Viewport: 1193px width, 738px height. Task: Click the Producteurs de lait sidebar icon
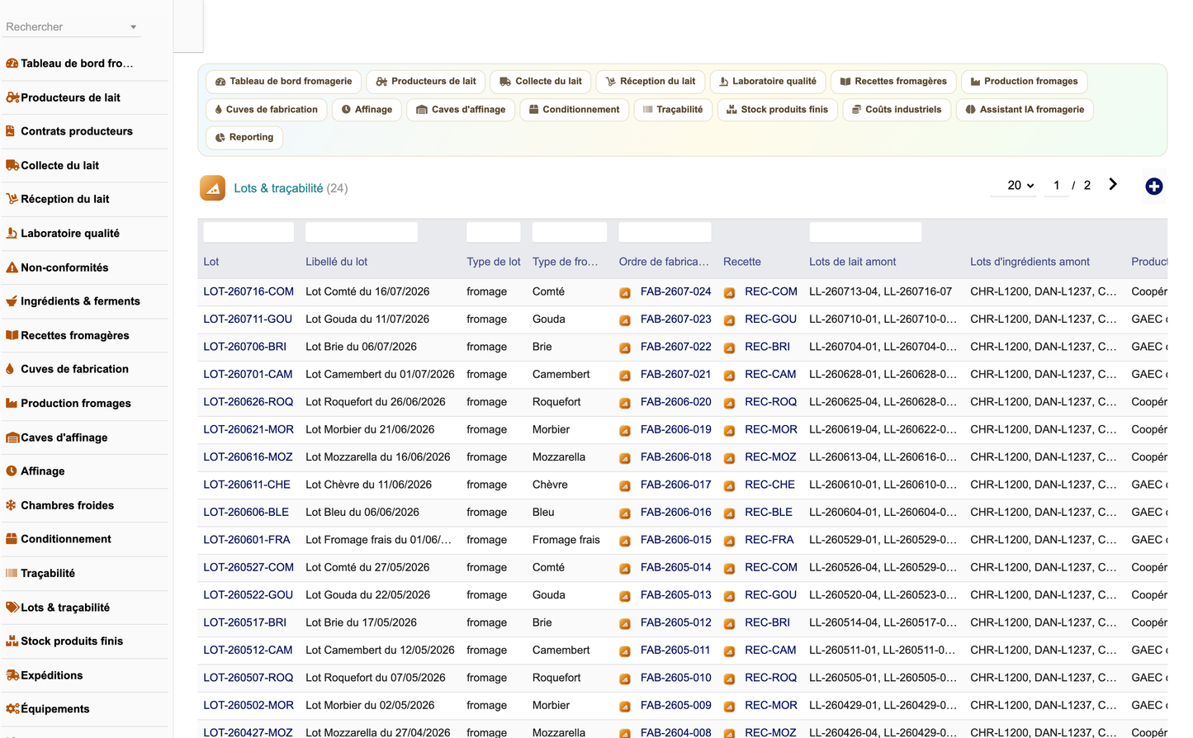click(12, 97)
